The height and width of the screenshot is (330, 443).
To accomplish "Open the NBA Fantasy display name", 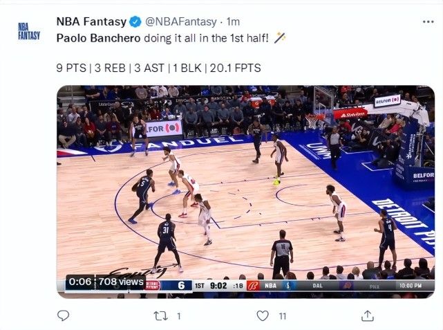I will tap(91, 21).
